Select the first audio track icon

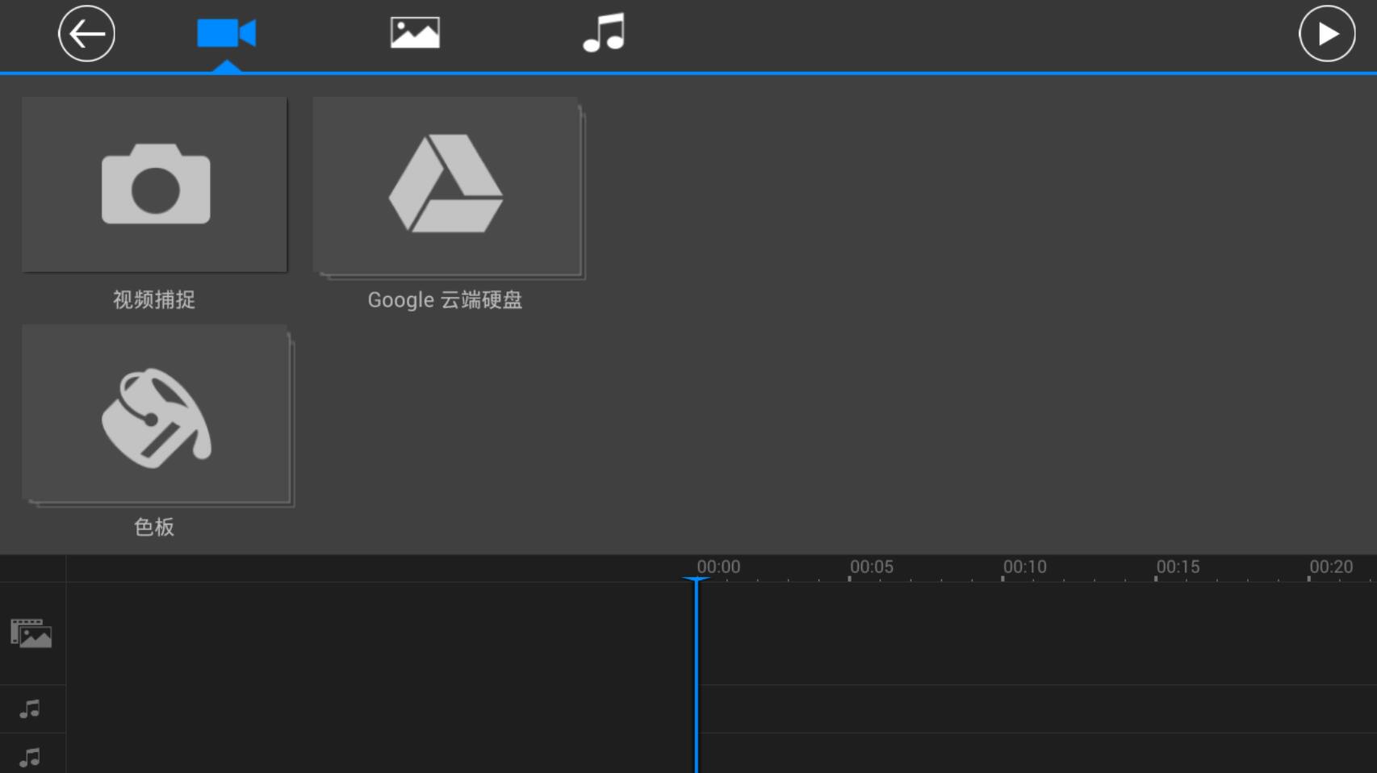coord(31,709)
